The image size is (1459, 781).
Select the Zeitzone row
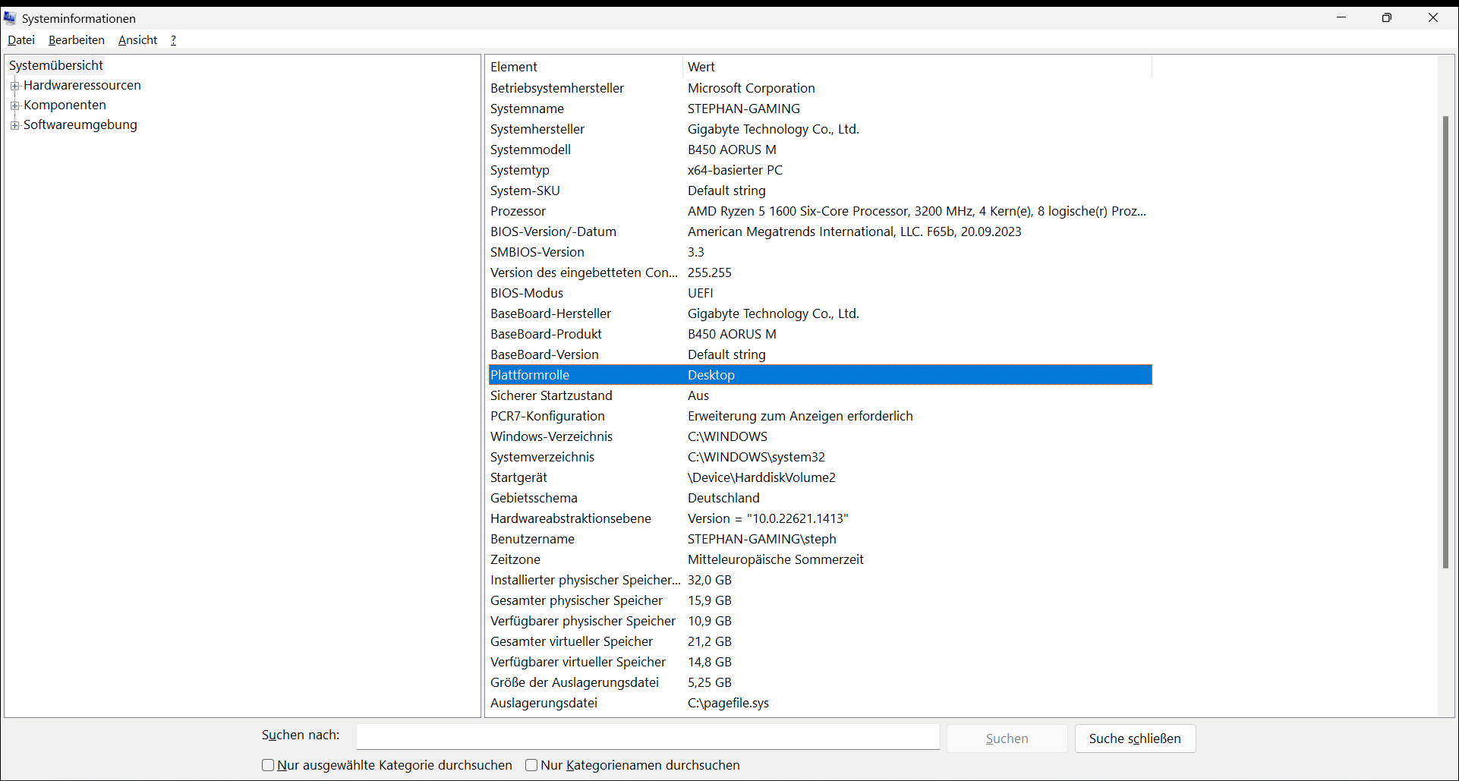click(821, 559)
